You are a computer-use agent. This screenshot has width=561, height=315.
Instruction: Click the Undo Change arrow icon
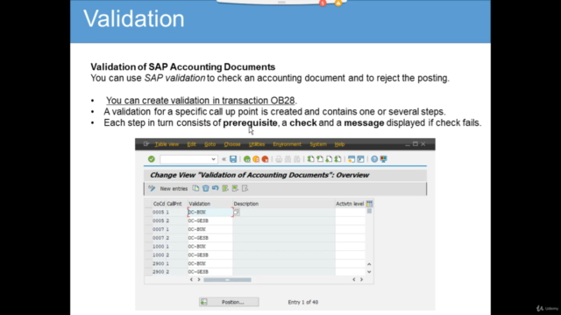click(x=215, y=188)
